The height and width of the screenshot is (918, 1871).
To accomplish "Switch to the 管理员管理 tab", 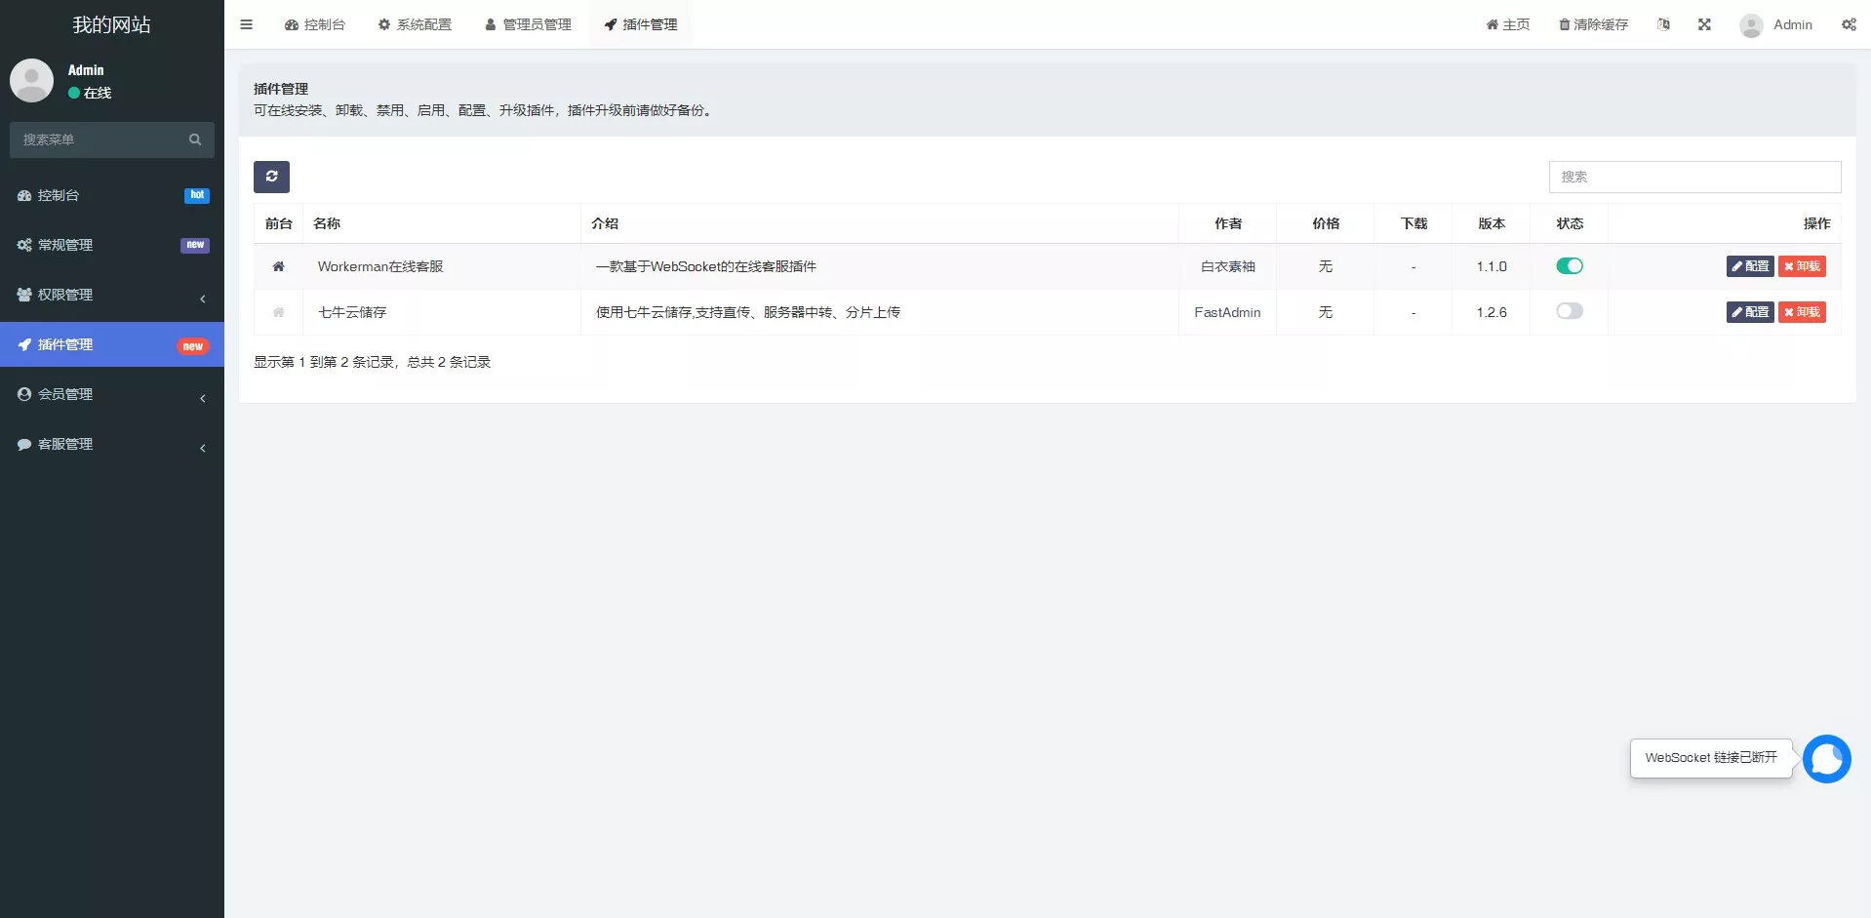I will click(528, 24).
